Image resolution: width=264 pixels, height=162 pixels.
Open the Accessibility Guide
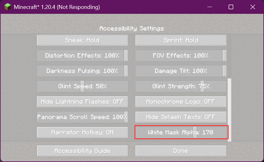82,151
